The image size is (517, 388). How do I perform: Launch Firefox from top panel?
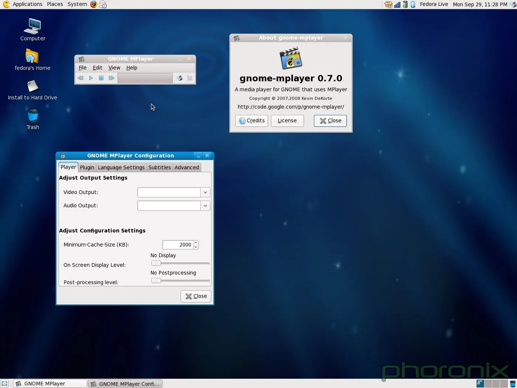point(94,4)
